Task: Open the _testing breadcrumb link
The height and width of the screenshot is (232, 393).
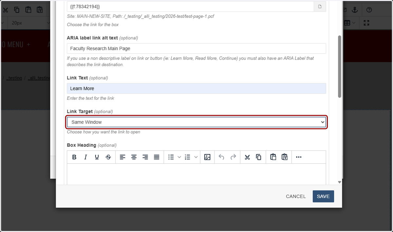Action: click(x=14, y=78)
